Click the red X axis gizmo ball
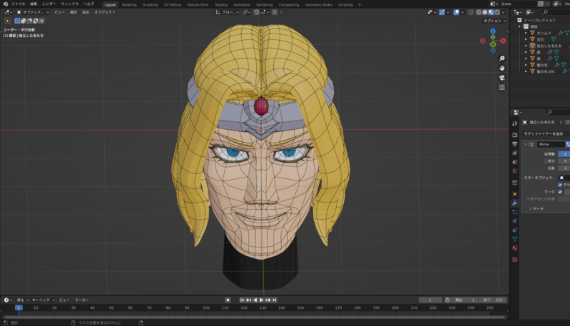 [502, 41]
